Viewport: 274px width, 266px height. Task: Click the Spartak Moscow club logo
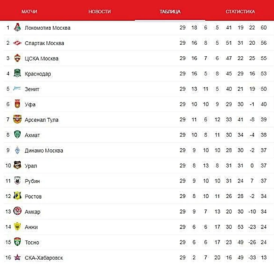coord(17,43)
